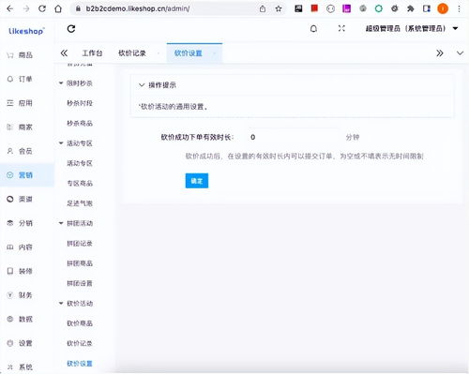Screen dimensions: 469x374
Task: Open 足迹气泡 submenu item
Action: pos(80,203)
